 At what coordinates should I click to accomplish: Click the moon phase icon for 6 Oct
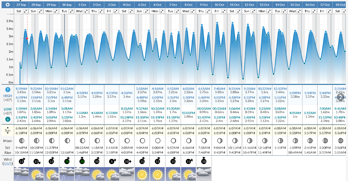157,141
